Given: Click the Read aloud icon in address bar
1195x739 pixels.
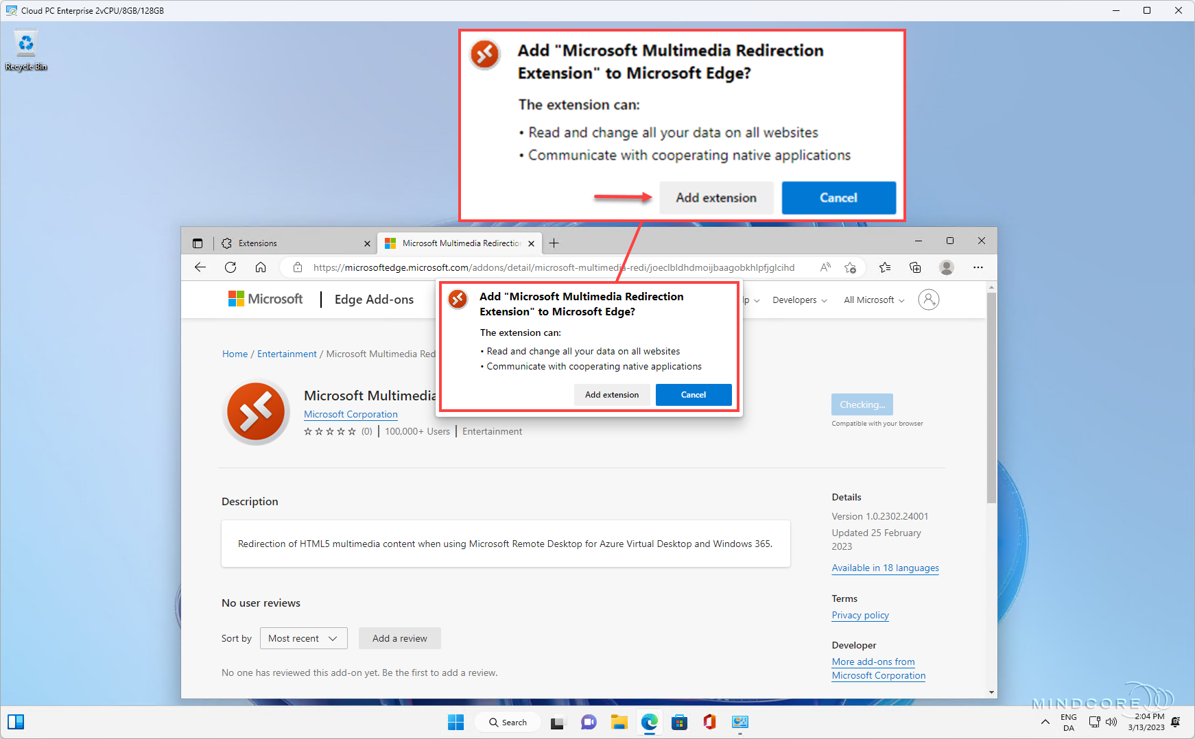Looking at the screenshot, I should click(825, 267).
